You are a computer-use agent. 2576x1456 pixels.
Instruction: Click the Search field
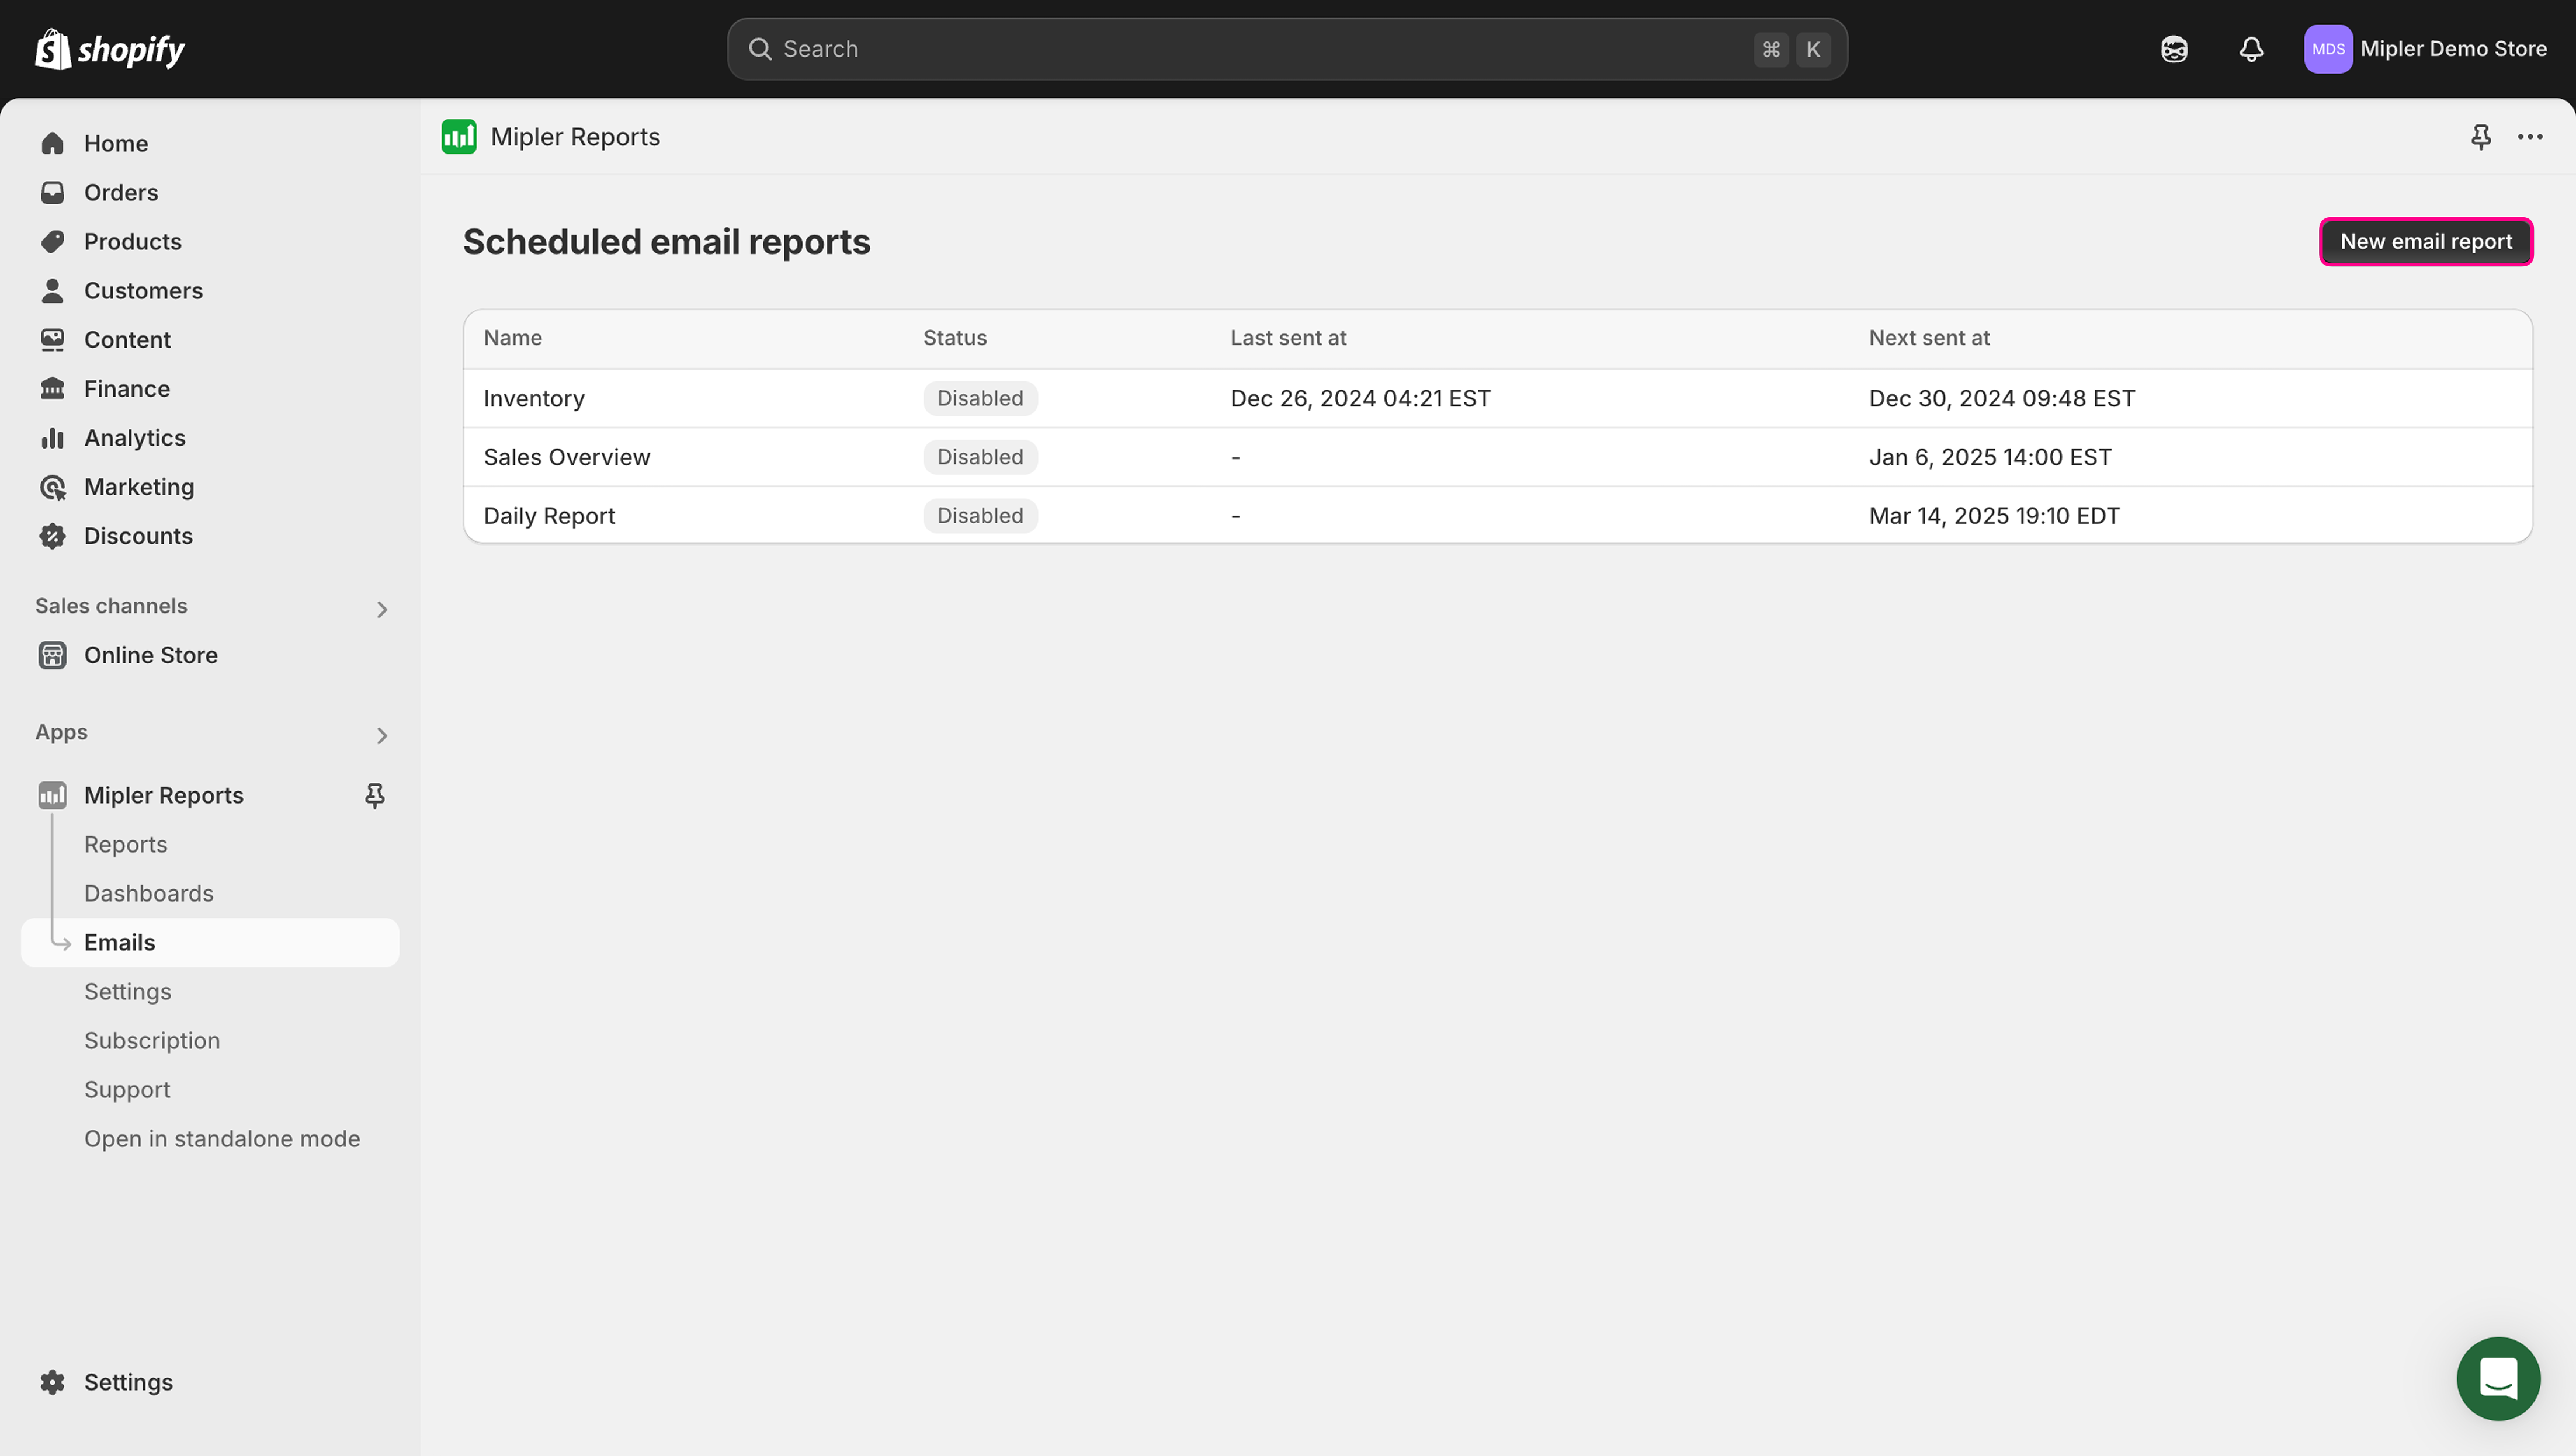[1250, 49]
